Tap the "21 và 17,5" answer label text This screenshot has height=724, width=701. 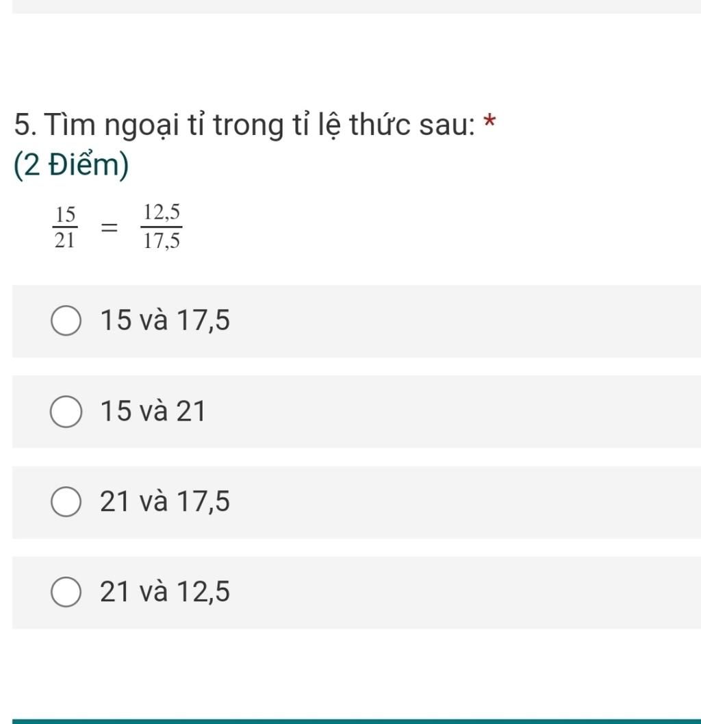[x=165, y=502]
